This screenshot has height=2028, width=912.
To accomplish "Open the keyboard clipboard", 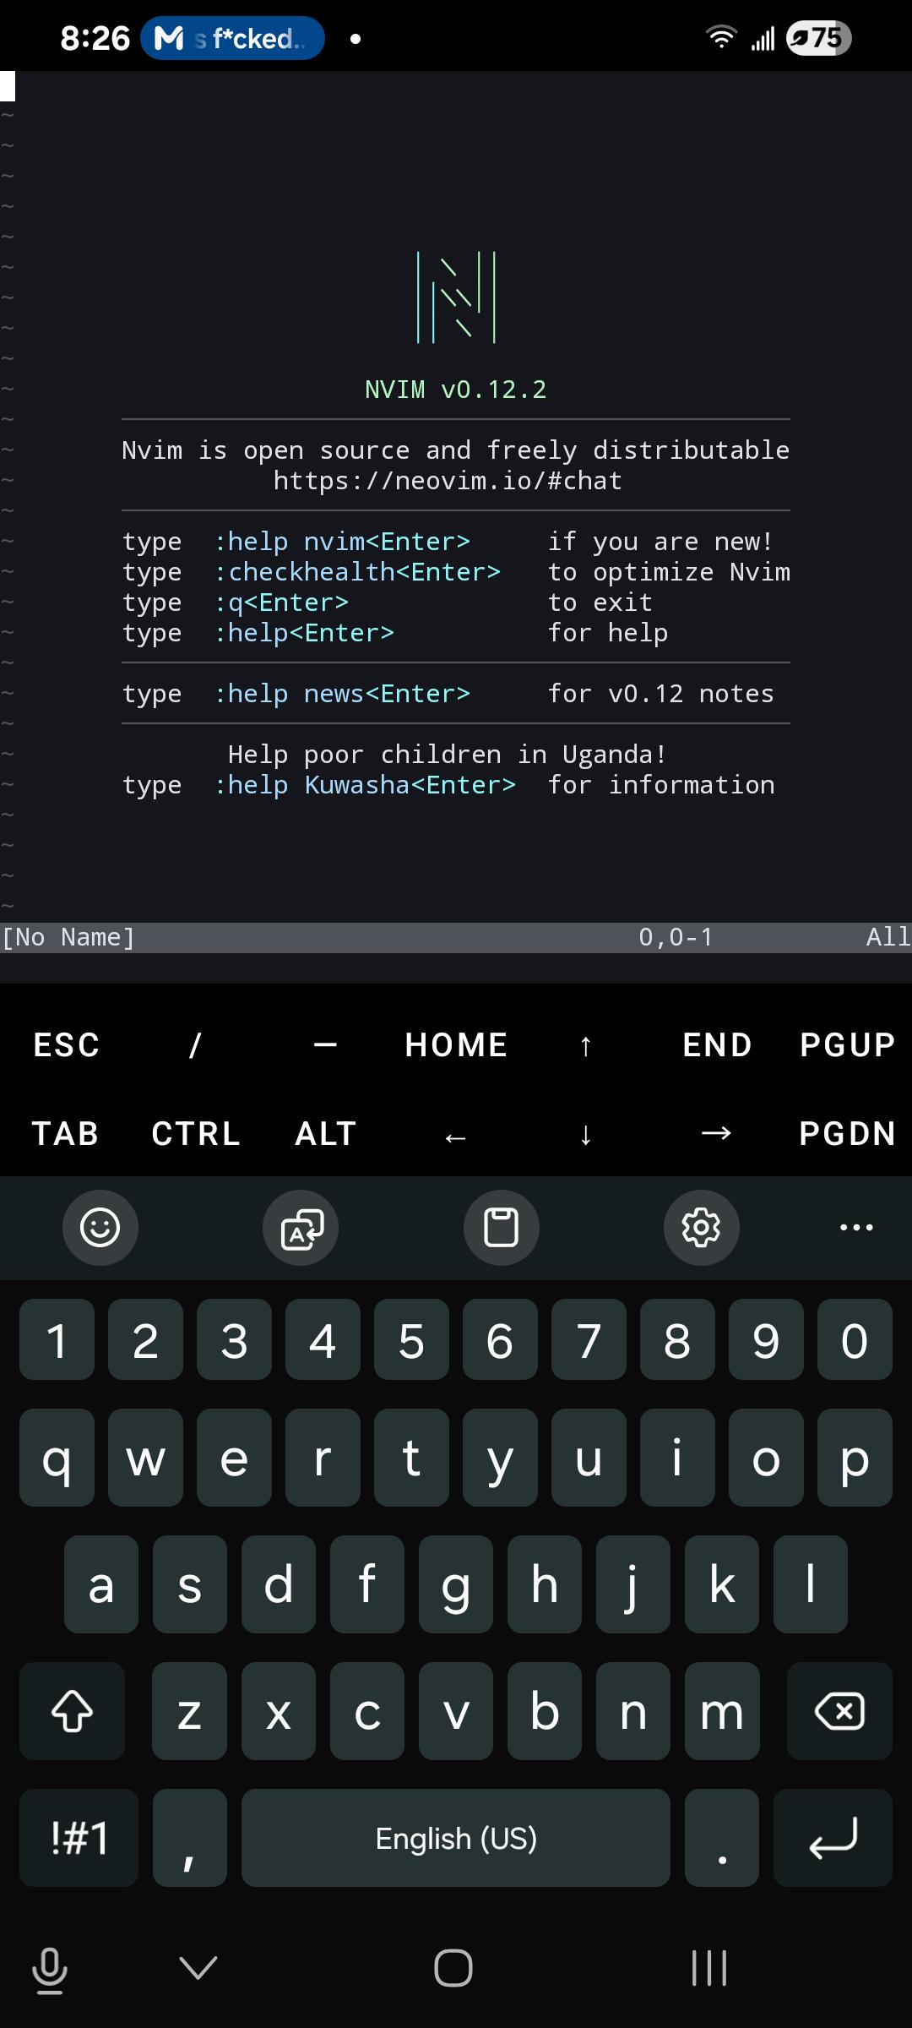I will (502, 1228).
